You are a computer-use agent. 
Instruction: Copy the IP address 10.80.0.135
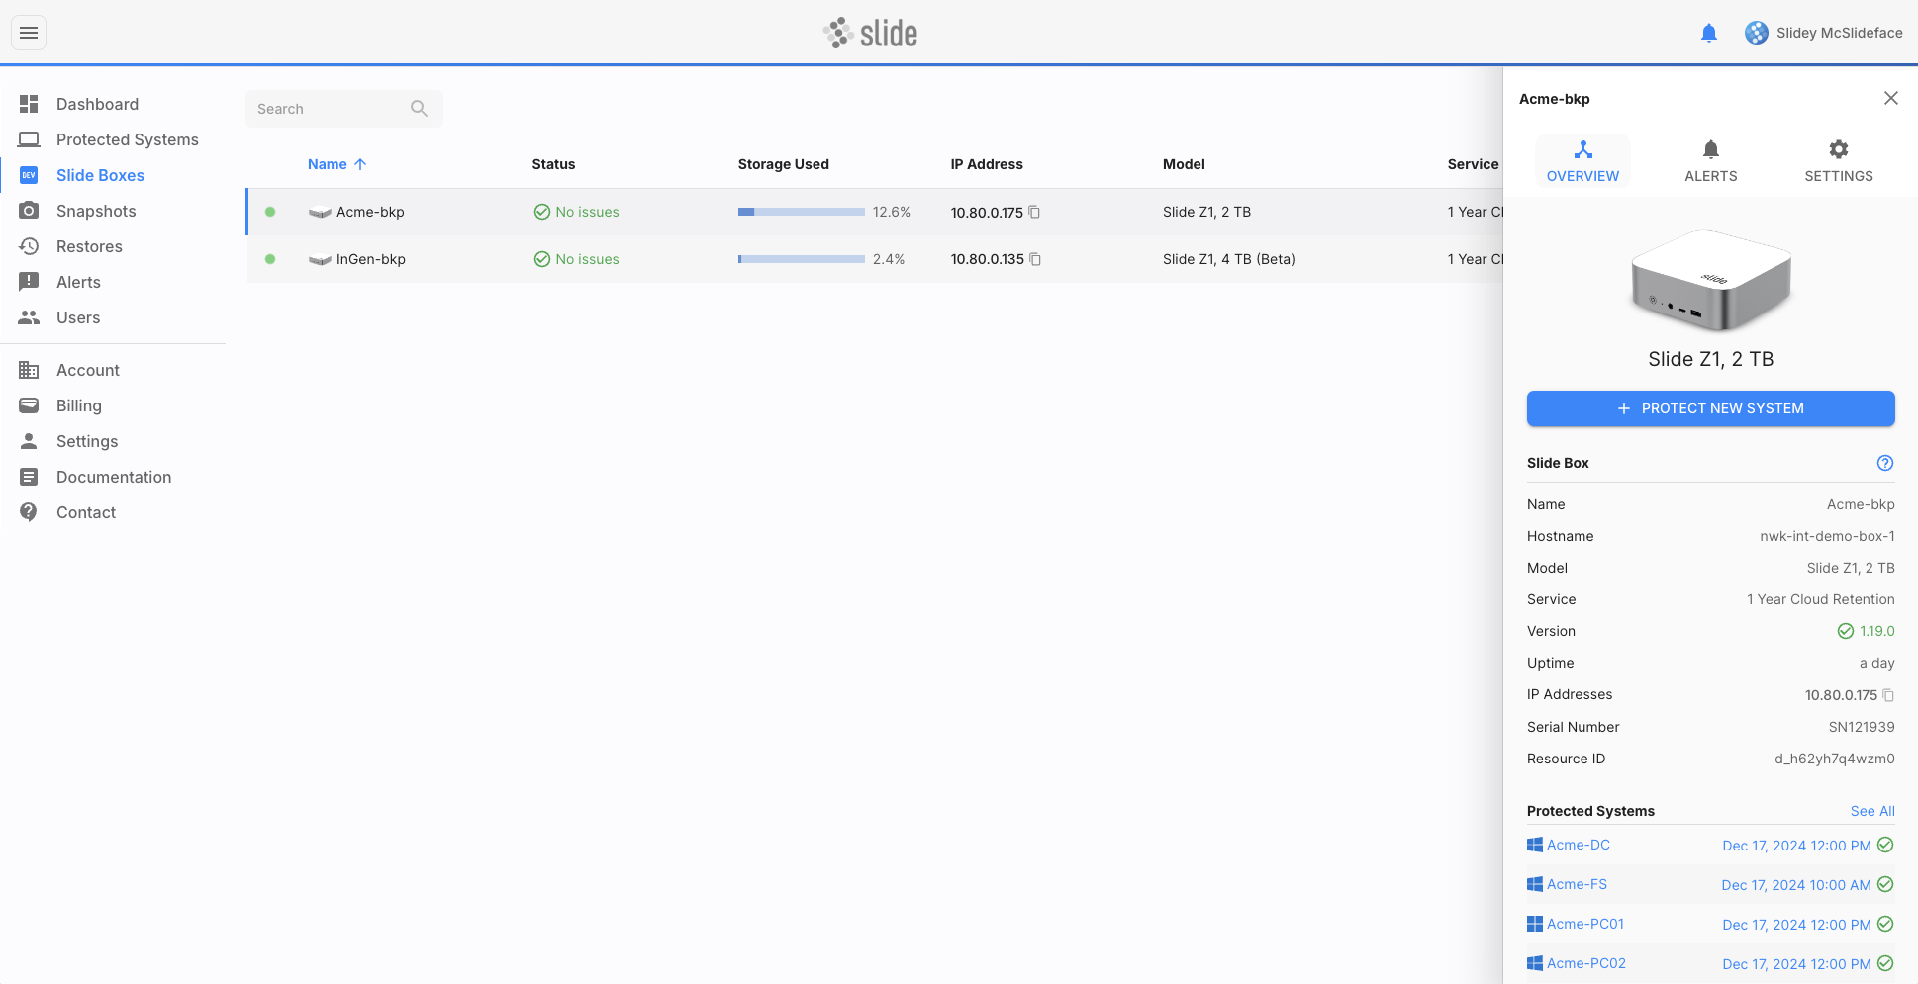(1035, 259)
